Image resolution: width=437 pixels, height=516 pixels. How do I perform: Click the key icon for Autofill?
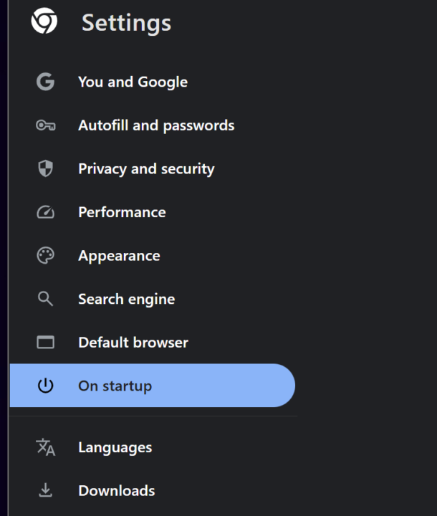tap(45, 125)
